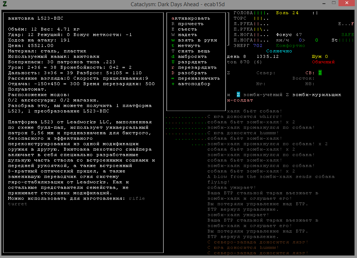357x258 pixels.
Task: Minimize the Cataclysm window
Action: click(x=324, y=3)
